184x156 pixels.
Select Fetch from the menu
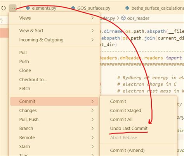pyautogui.click(x=54, y=89)
